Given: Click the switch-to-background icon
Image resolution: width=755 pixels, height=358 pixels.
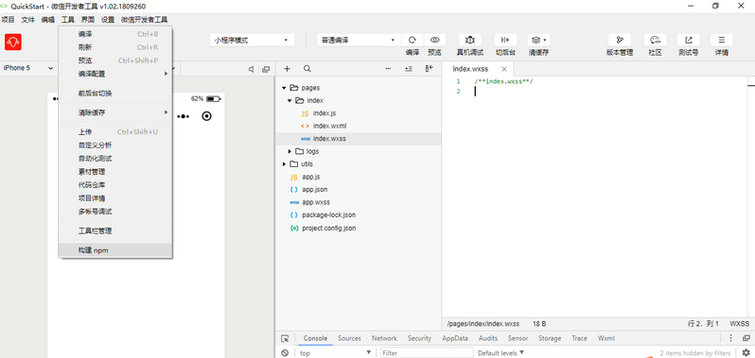Looking at the screenshot, I should pyautogui.click(x=504, y=40).
